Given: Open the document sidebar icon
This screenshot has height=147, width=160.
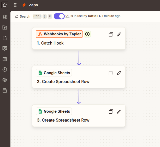Looking at the screenshot, I should [5, 38].
